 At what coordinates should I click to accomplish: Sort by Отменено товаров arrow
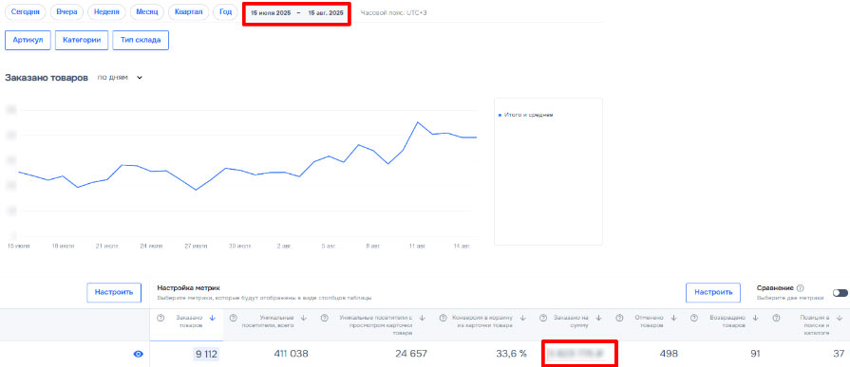[673, 319]
